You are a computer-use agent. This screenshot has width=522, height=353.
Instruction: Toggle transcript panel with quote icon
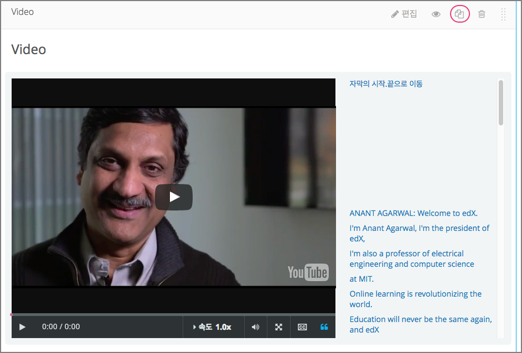pos(324,327)
